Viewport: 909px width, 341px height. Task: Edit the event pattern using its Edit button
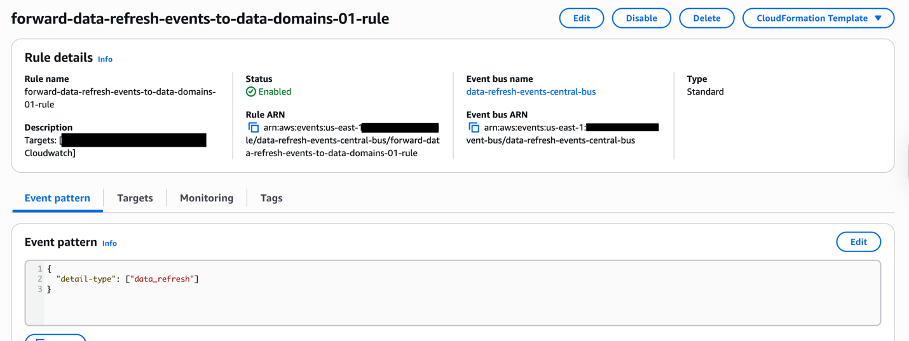(858, 242)
